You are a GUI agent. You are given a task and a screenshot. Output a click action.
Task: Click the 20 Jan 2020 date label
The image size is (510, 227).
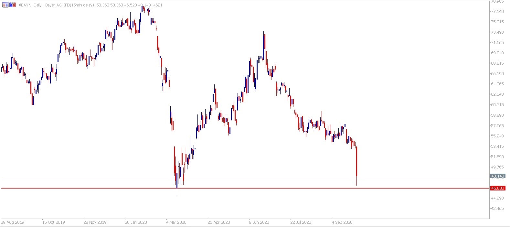136,222
